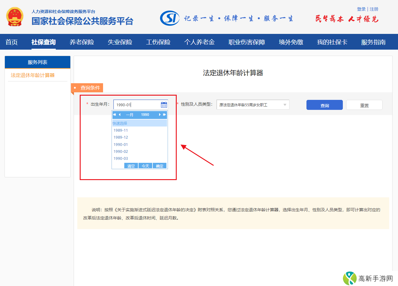
Task: Click the 重置 reset button
Action: click(364, 105)
